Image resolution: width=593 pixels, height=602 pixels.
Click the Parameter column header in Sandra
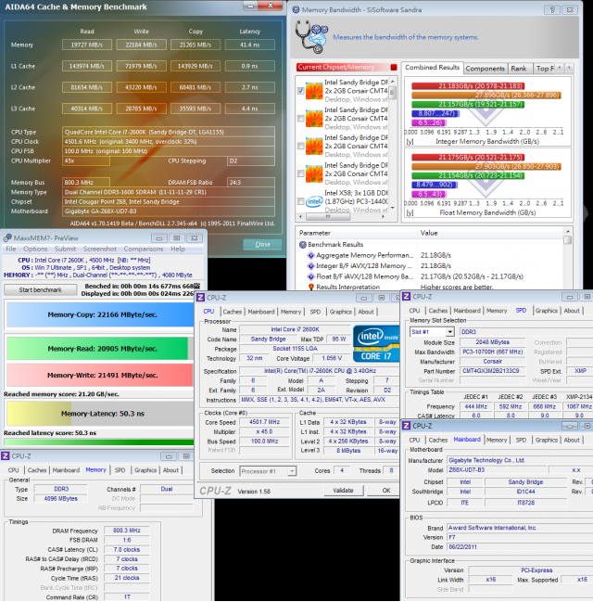pos(357,233)
